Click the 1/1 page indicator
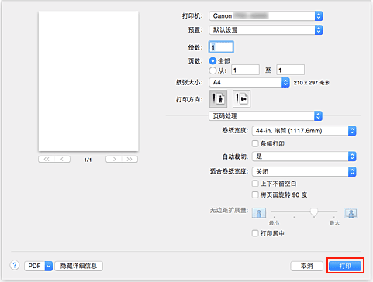 click(88, 160)
